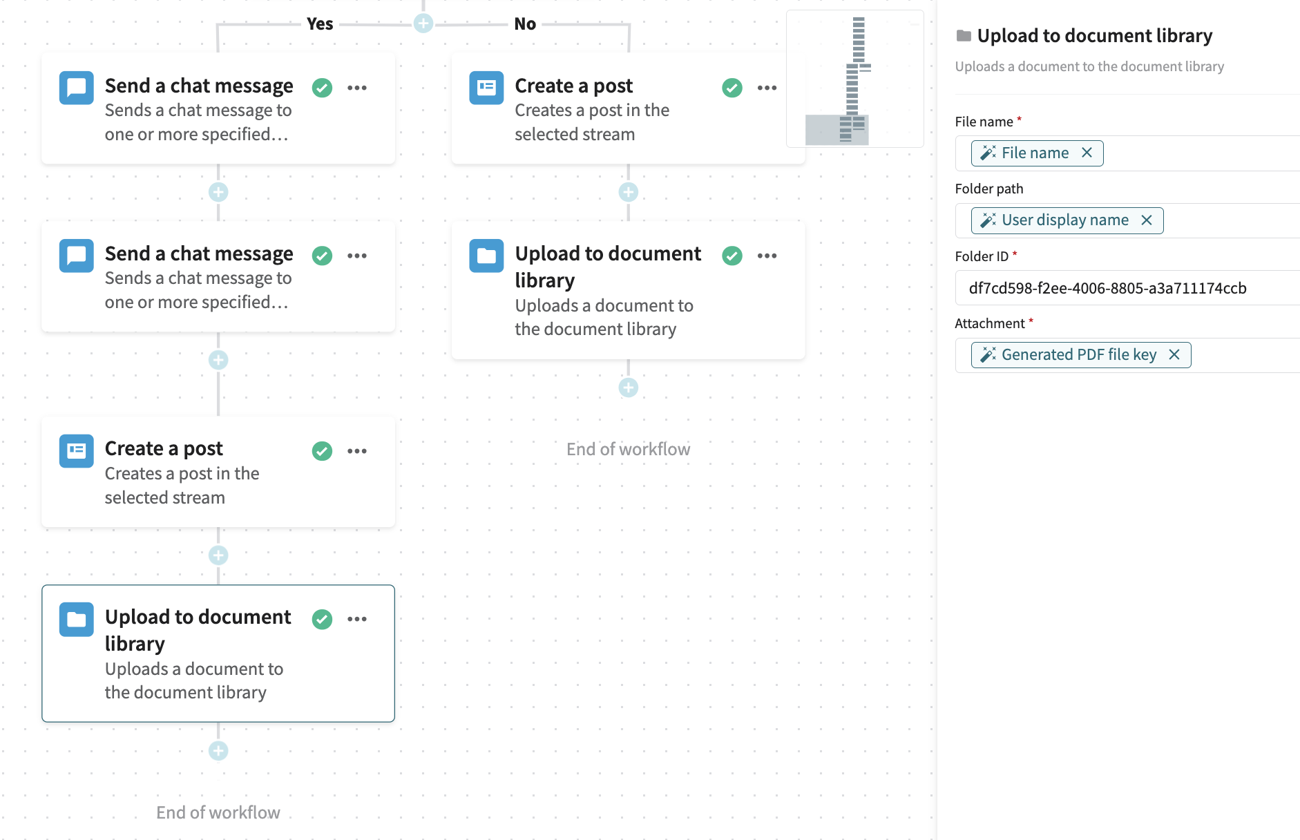The height and width of the screenshot is (840, 1300).
Task: Click the first Send a chat message icon
Action: coord(76,88)
